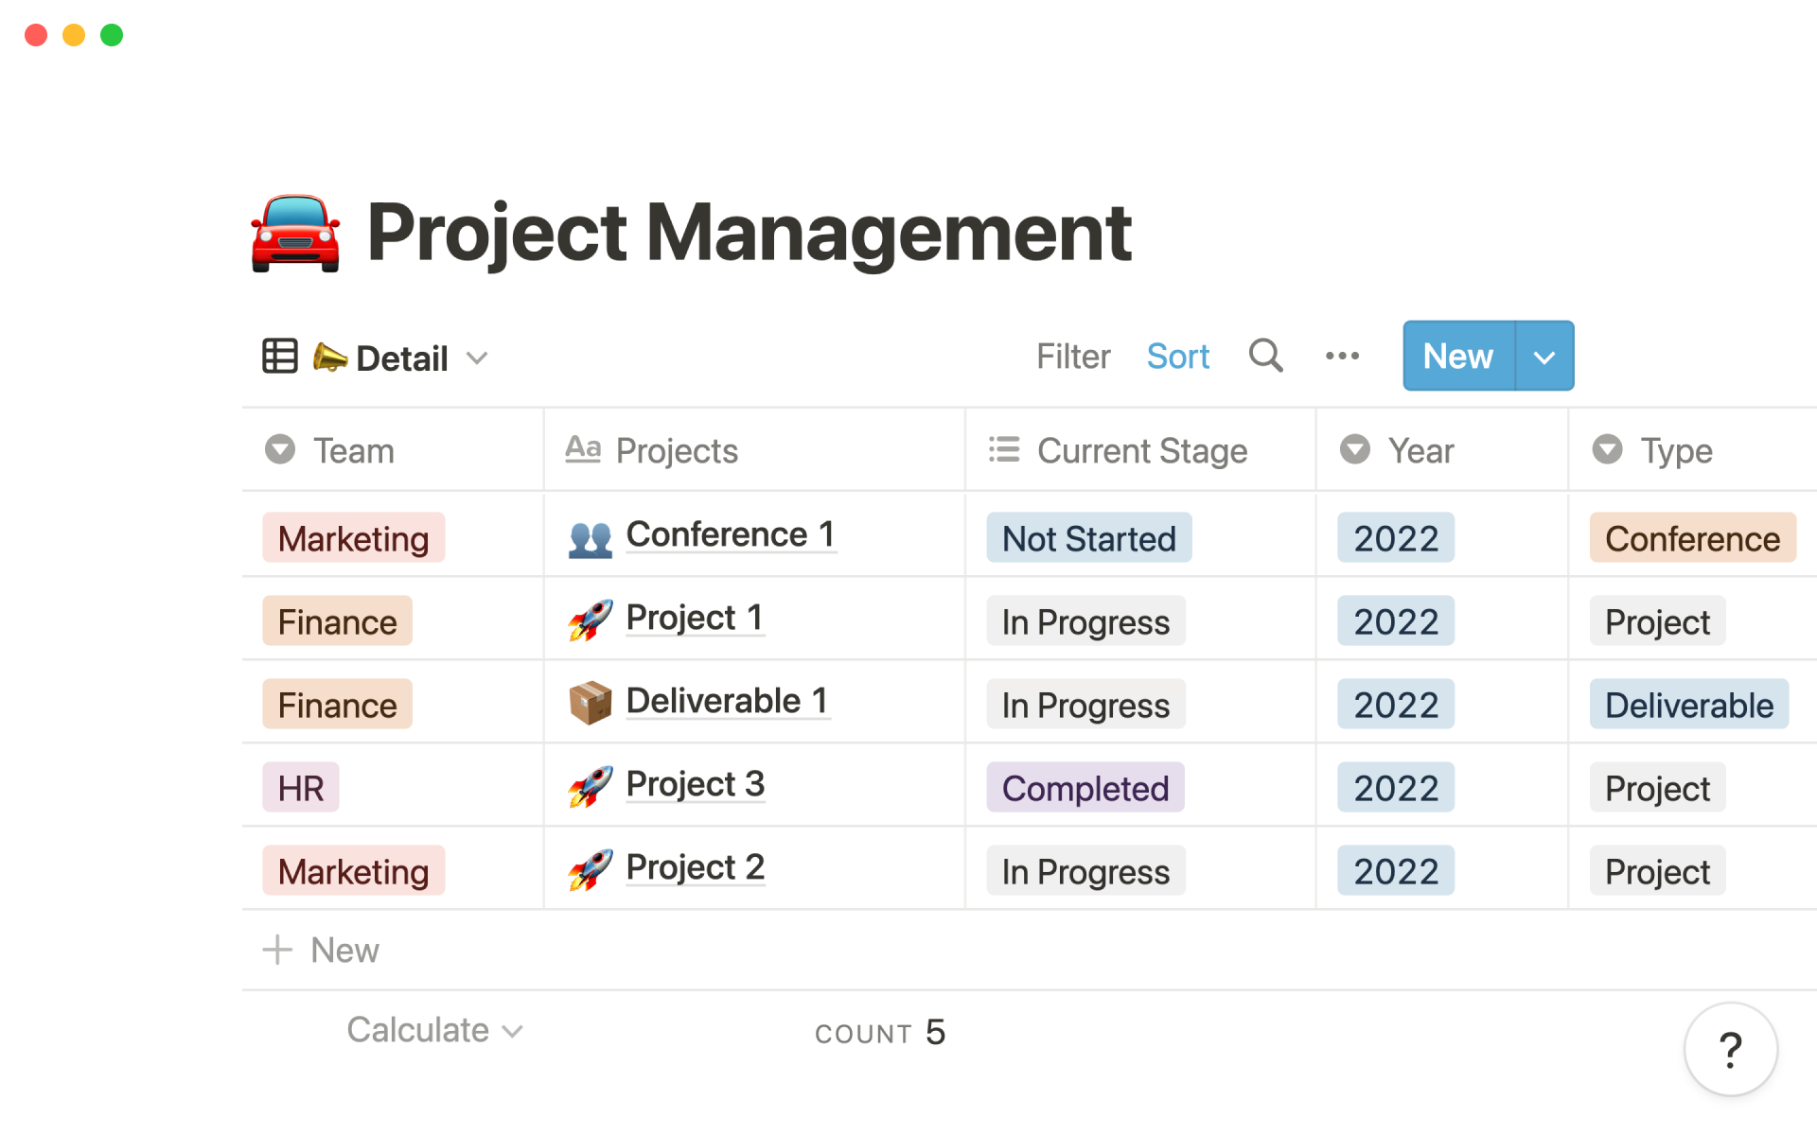Click the search magnifier icon
The height and width of the screenshot is (1135, 1817).
click(x=1265, y=357)
